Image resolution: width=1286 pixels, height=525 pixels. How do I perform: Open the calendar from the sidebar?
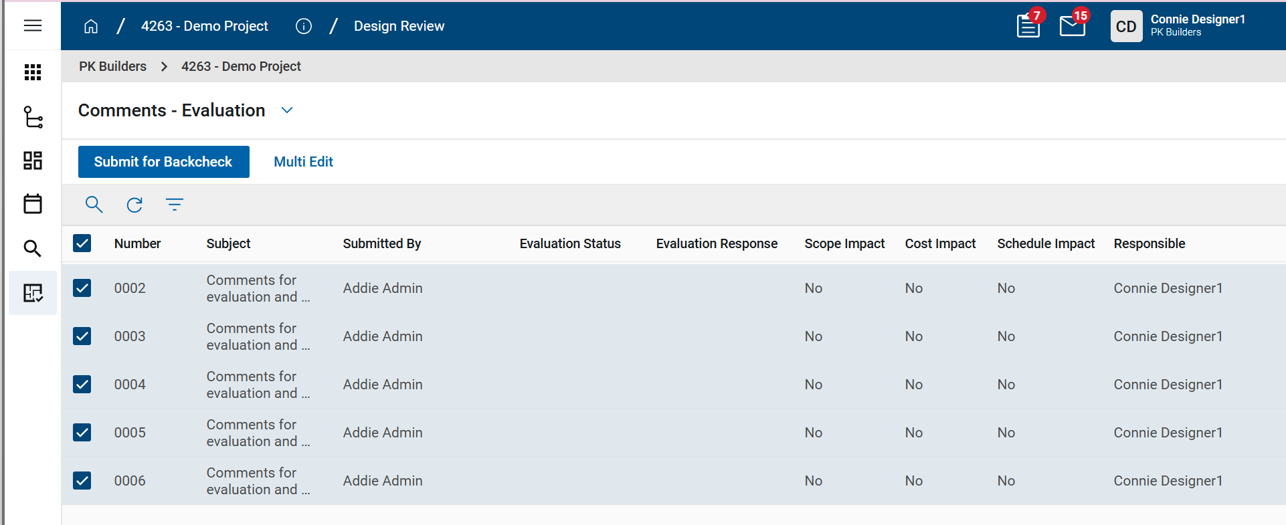click(32, 204)
